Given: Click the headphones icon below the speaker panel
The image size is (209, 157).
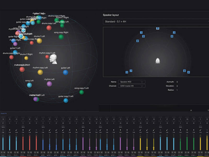Looking at the screenshot, I should (x=191, y=110).
